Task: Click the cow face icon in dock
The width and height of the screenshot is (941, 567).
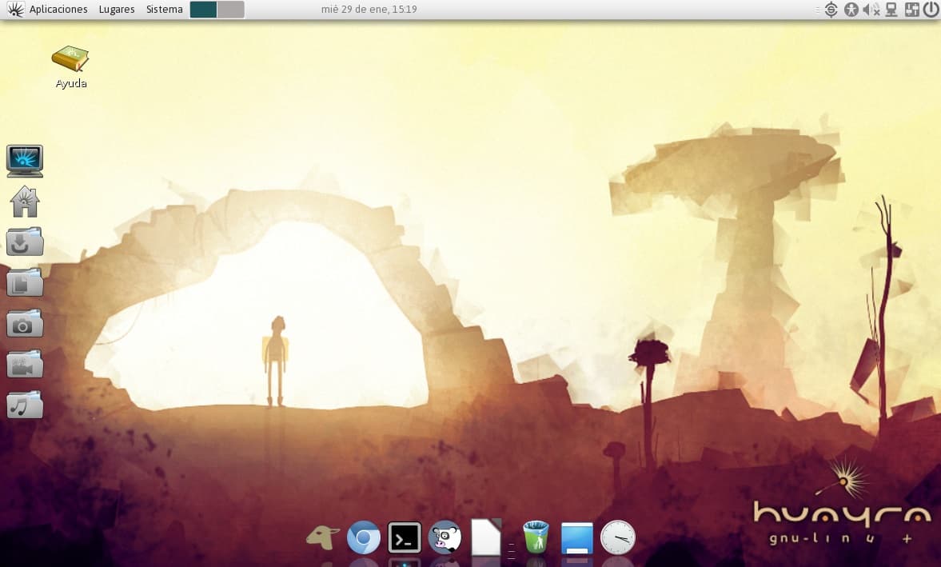Action: point(445,537)
